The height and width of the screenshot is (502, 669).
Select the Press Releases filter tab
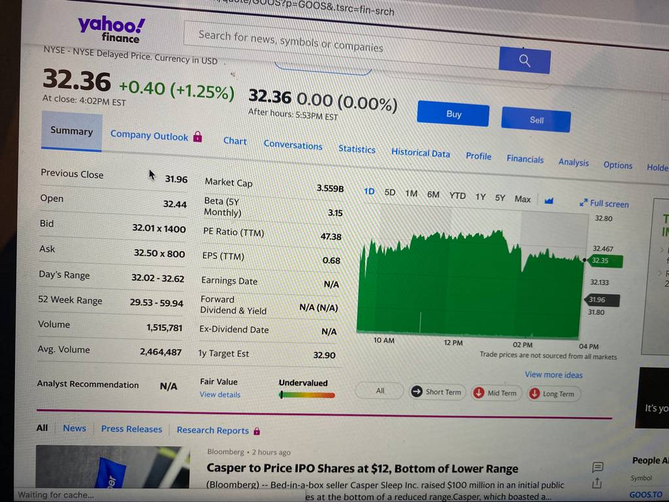131,429
